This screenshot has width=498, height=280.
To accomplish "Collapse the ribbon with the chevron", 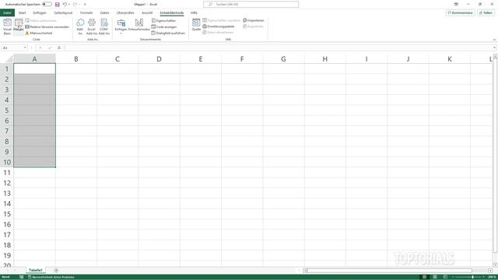I will click(494, 40).
